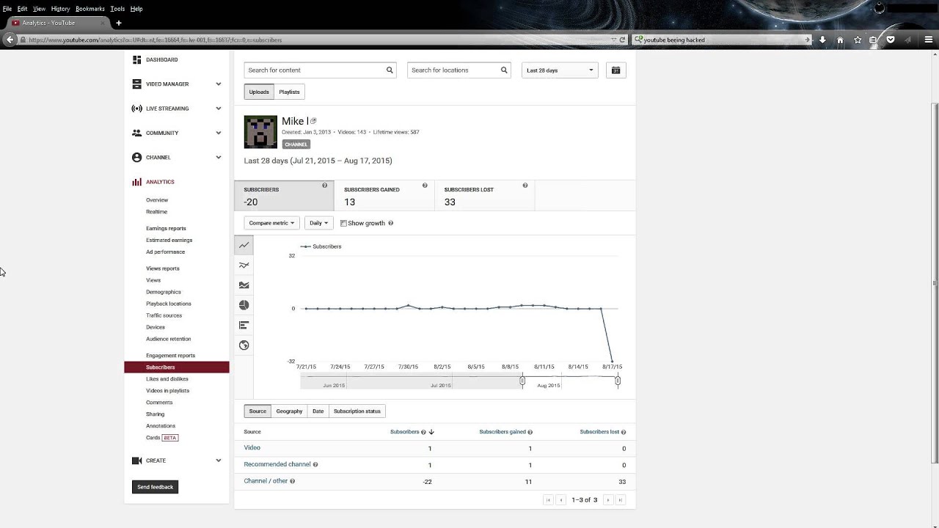This screenshot has height=528, width=939.
Task: Open the Pocket icon in the toolbar
Action: (x=891, y=40)
